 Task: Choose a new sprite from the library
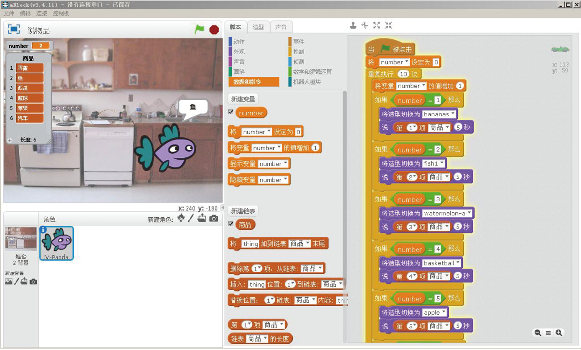point(181,218)
